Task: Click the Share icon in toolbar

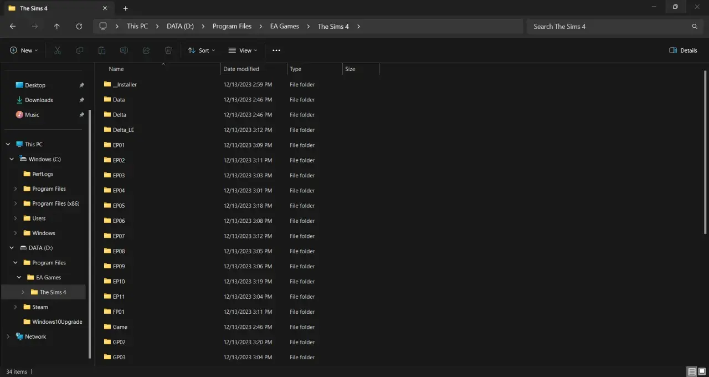Action: tap(146, 50)
